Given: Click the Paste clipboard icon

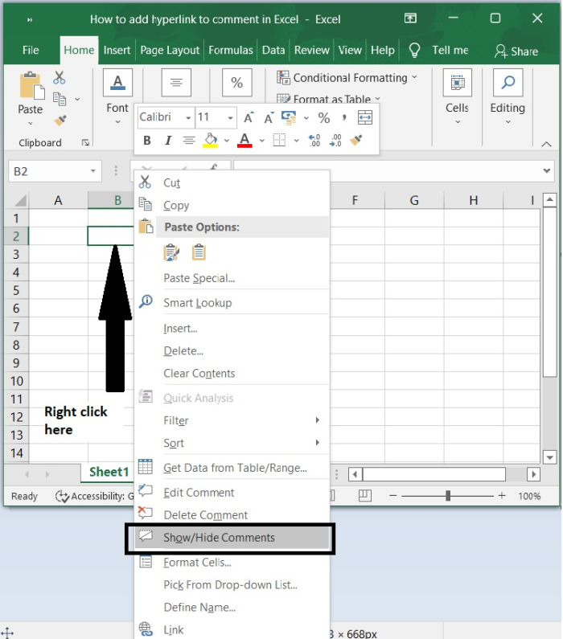Looking at the screenshot, I should click(x=31, y=86).
